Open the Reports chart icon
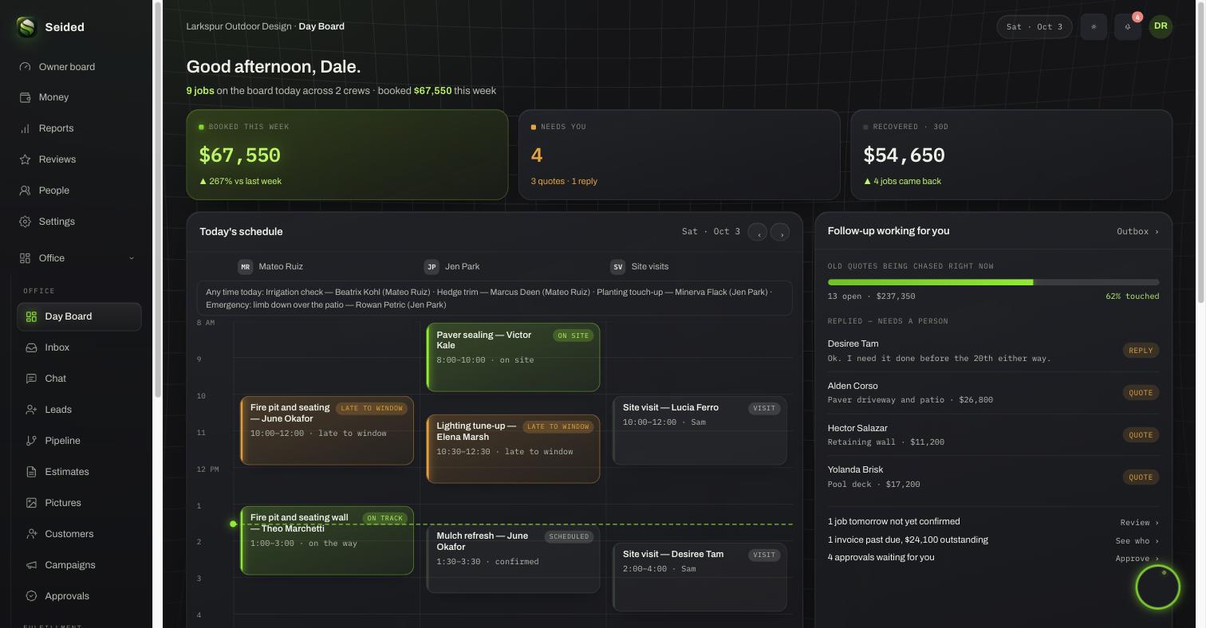 coord(25,128)
